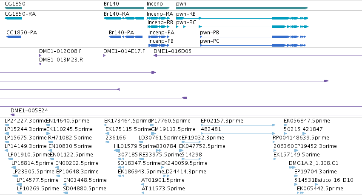Click the EN01122.5prime label

click(x=71, y=155)
